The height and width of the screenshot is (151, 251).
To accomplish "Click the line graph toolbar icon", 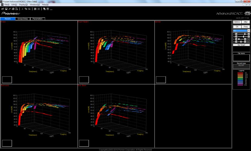I will [9, 9].
